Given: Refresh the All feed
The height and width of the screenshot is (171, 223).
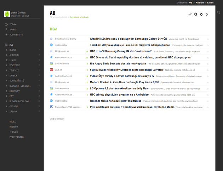Looking at the screenshot, I should tap(201, 14).
